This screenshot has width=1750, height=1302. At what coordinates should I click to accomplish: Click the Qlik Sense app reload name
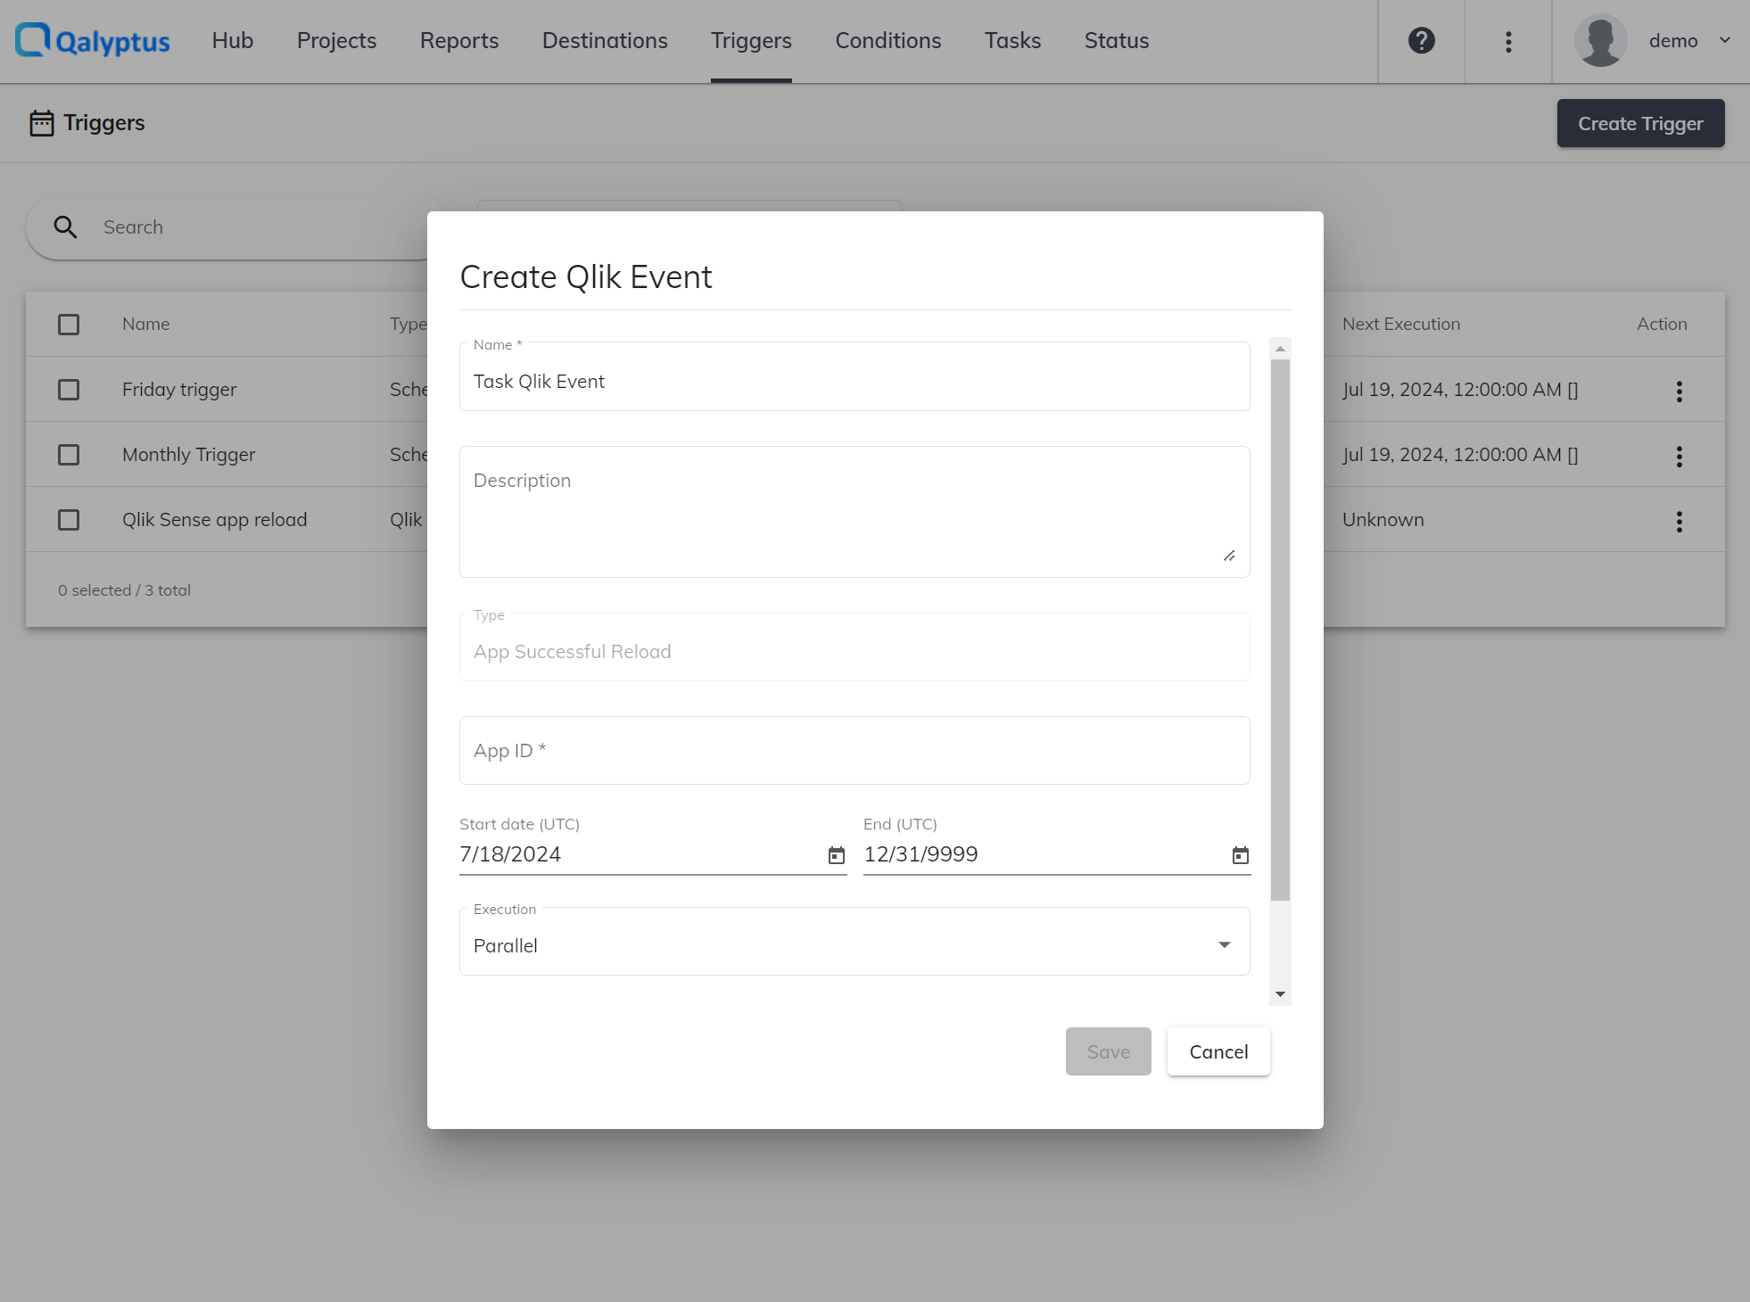tap(215, 520)
